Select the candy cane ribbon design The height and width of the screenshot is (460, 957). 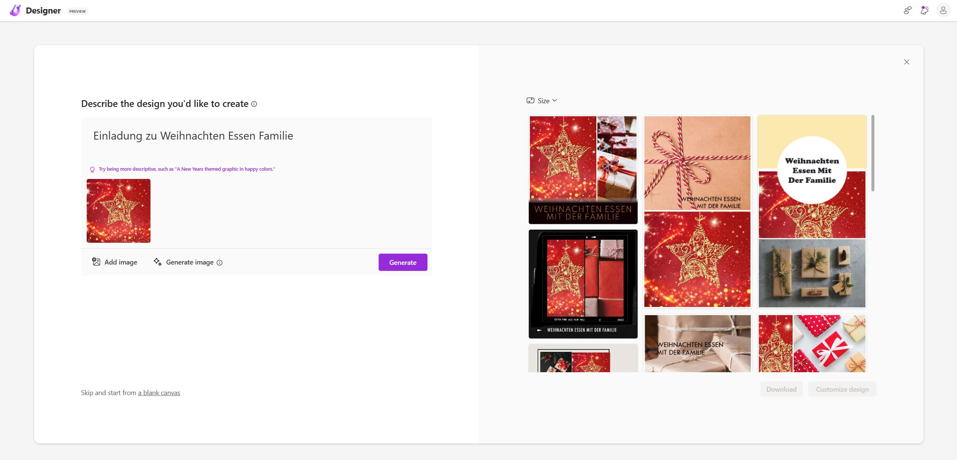coord(697,211)
